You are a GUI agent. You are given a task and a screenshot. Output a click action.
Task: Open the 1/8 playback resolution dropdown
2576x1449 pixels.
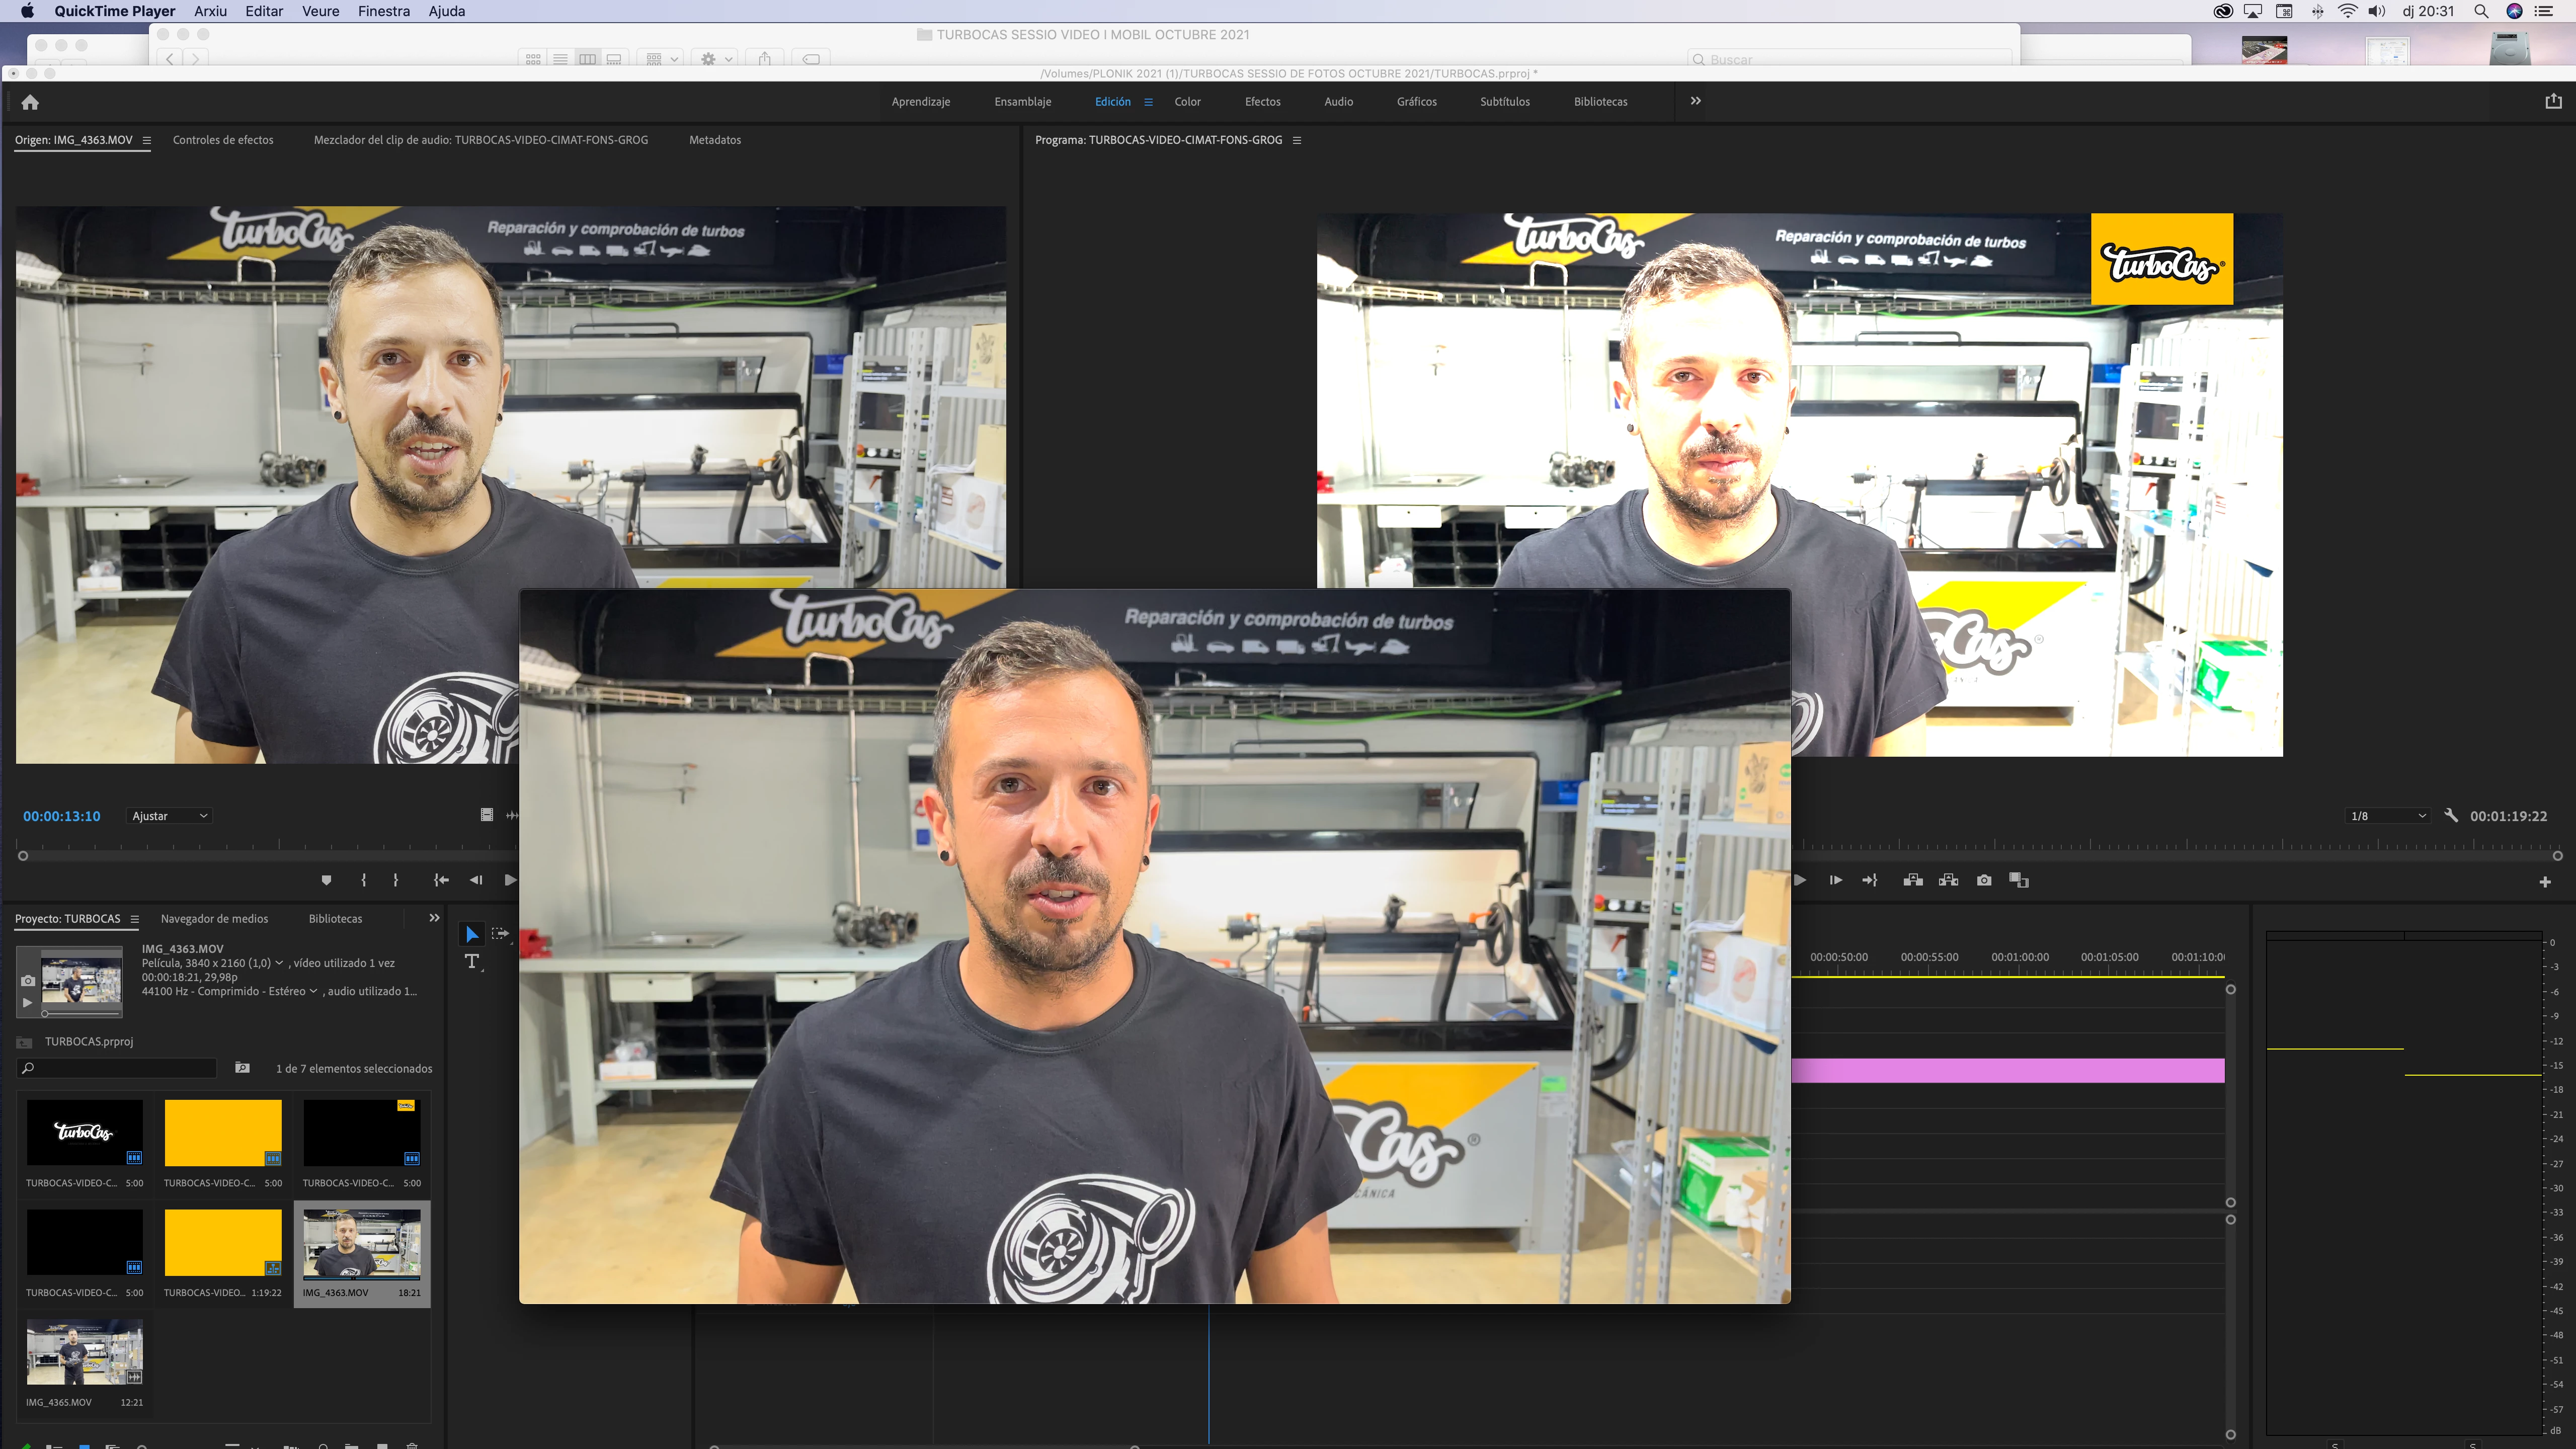[x=2387, y=816]
